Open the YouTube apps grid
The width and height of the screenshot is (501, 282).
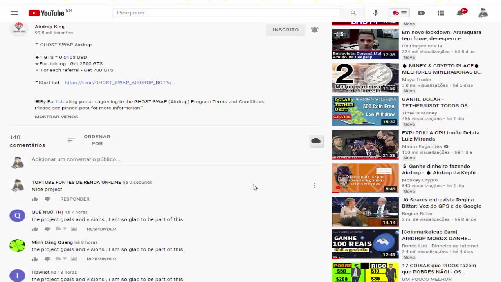click(441, 13)
